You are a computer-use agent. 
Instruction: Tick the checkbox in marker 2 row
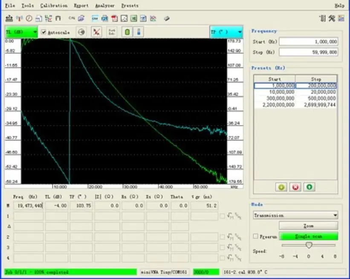(x=223, y=237)
